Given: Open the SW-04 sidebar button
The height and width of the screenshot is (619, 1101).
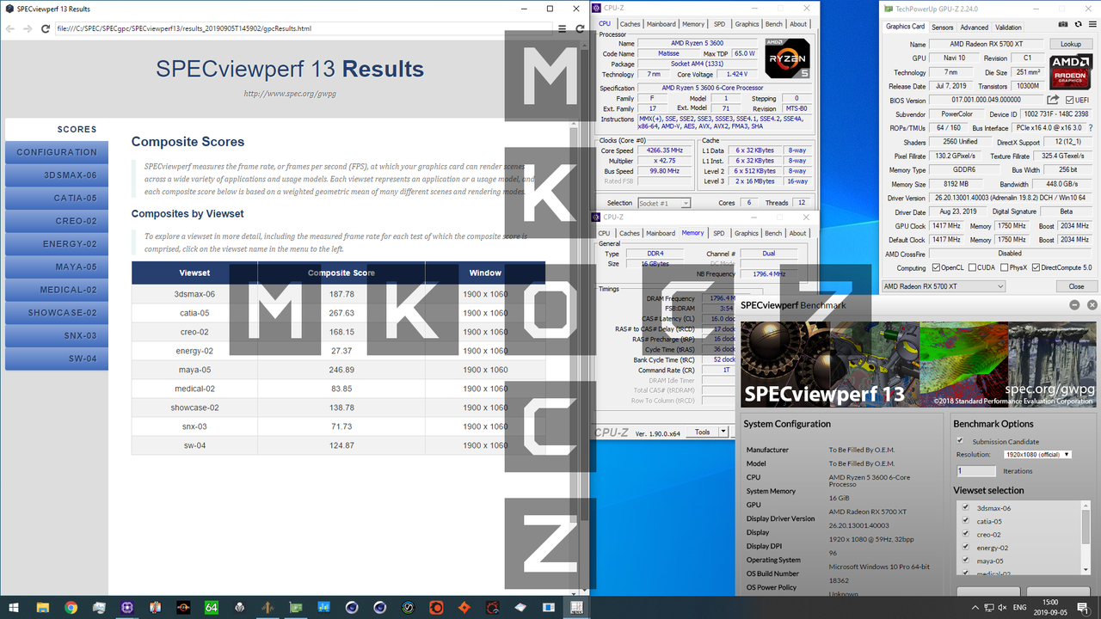Looking at the screenshot, I should point(57,359).
